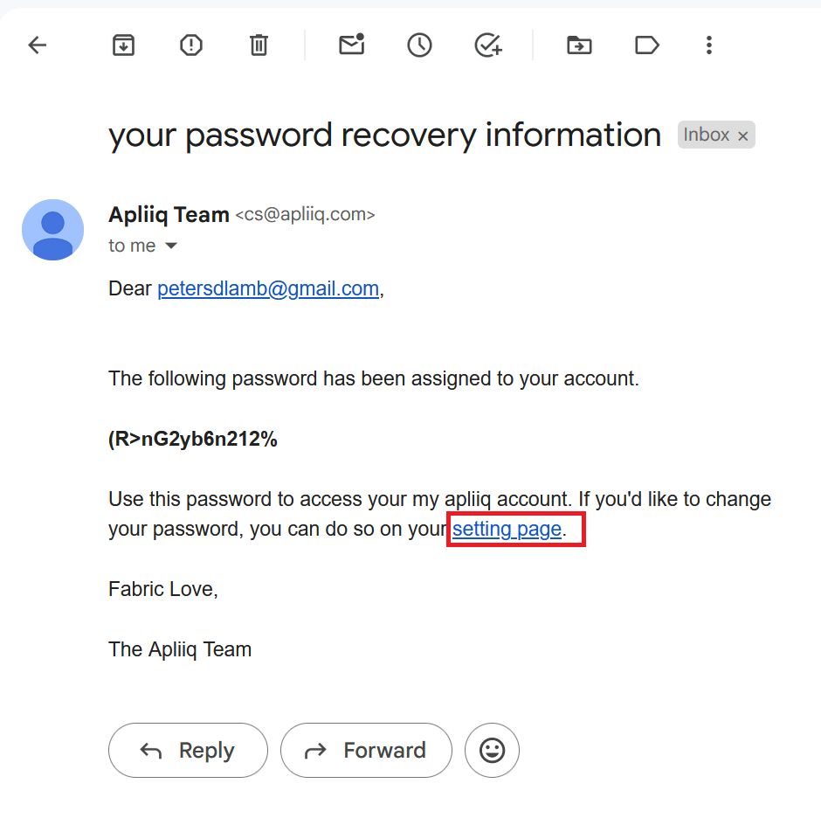Click the Apliiq Team sender avatar

(x=52, y=230)
